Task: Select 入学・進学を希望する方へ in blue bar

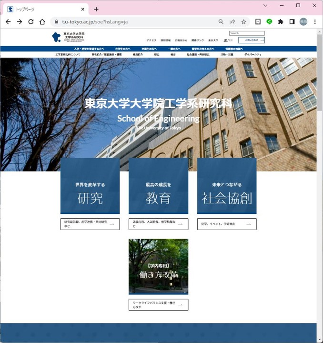Action: [x=89, y=49]
